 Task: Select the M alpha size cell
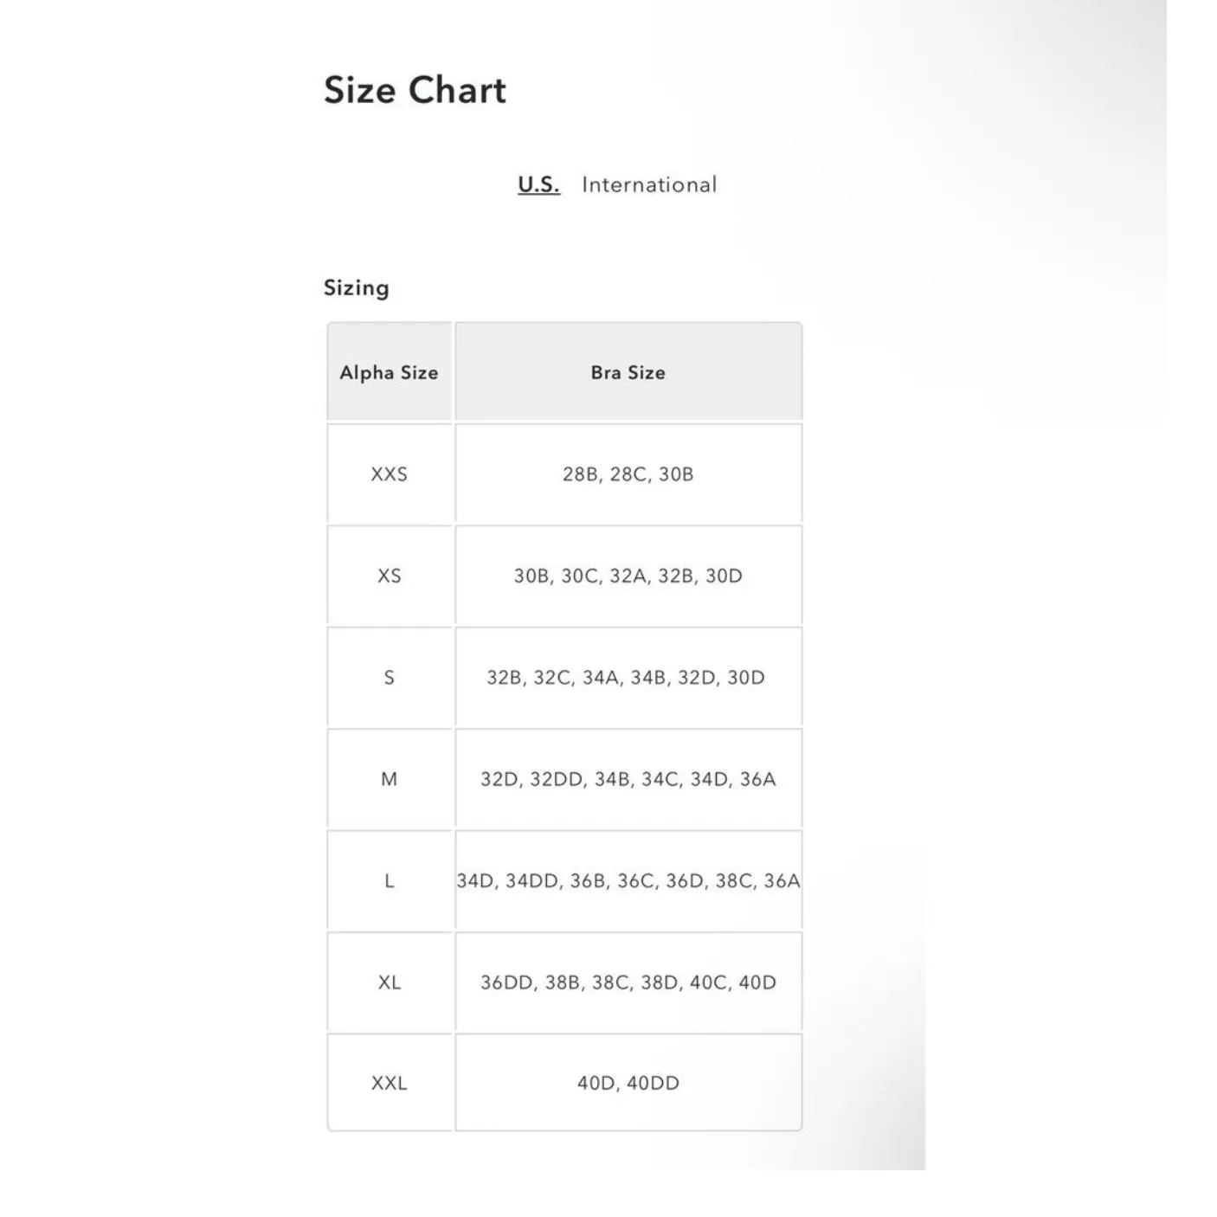(389, 779)
